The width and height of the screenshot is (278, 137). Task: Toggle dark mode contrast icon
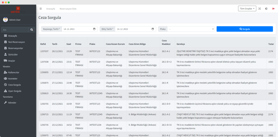[266, 9]
